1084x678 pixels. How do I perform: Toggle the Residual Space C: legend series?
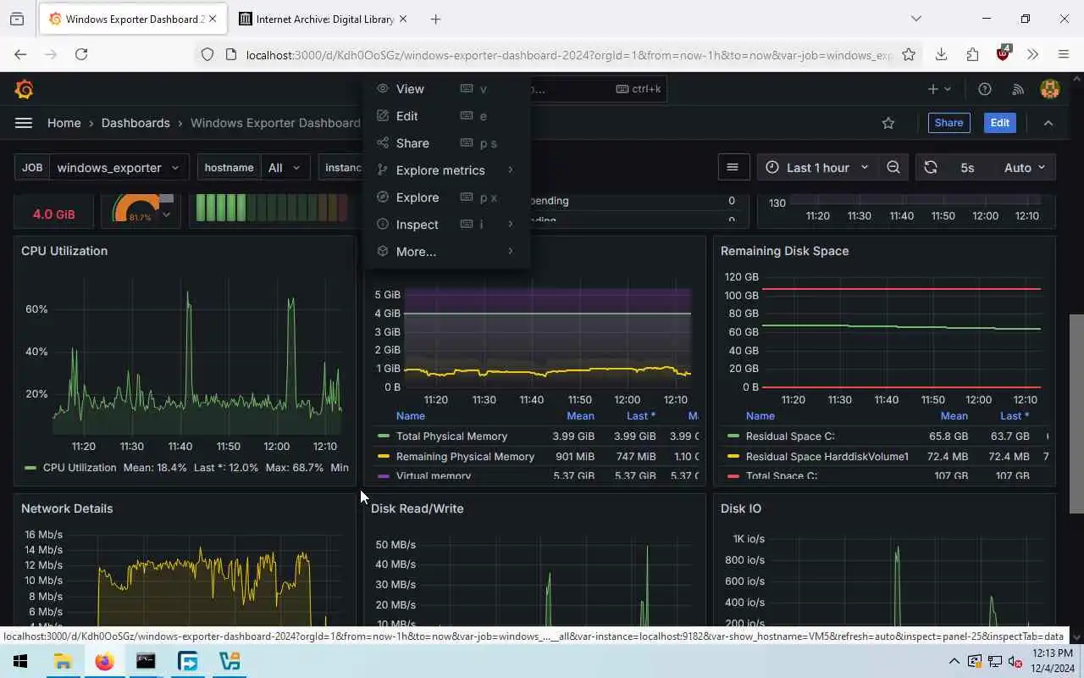click(781, 436)
